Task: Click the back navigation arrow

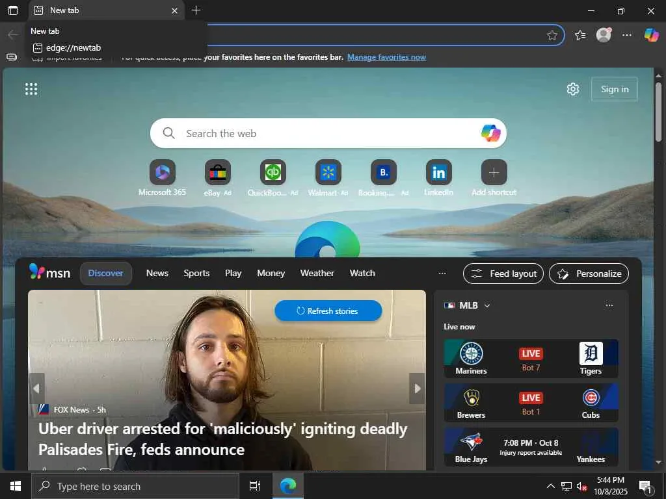Action: coord(13,35)
